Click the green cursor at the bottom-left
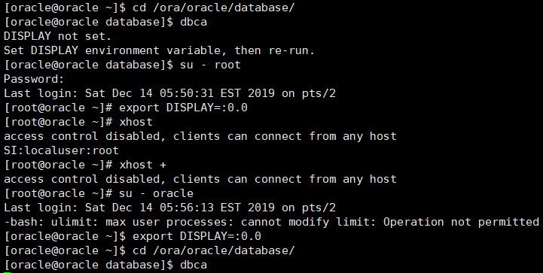 coord(8,272)
